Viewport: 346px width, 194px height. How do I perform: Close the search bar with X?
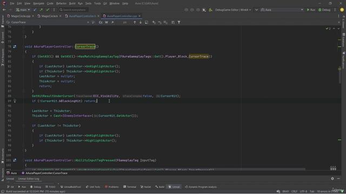(x=339, y=22)
